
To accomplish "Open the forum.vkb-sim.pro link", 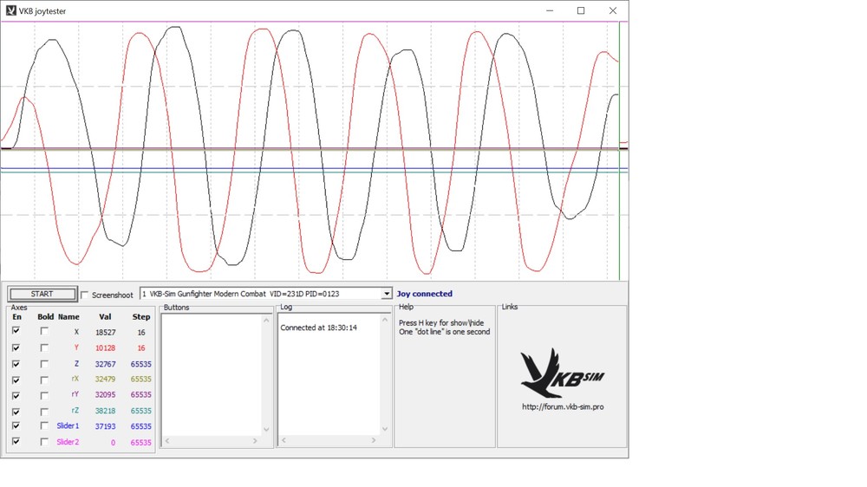I will (x=563, y=407).
